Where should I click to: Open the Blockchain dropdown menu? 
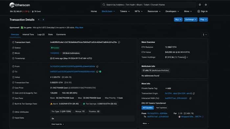pos(108,11)
